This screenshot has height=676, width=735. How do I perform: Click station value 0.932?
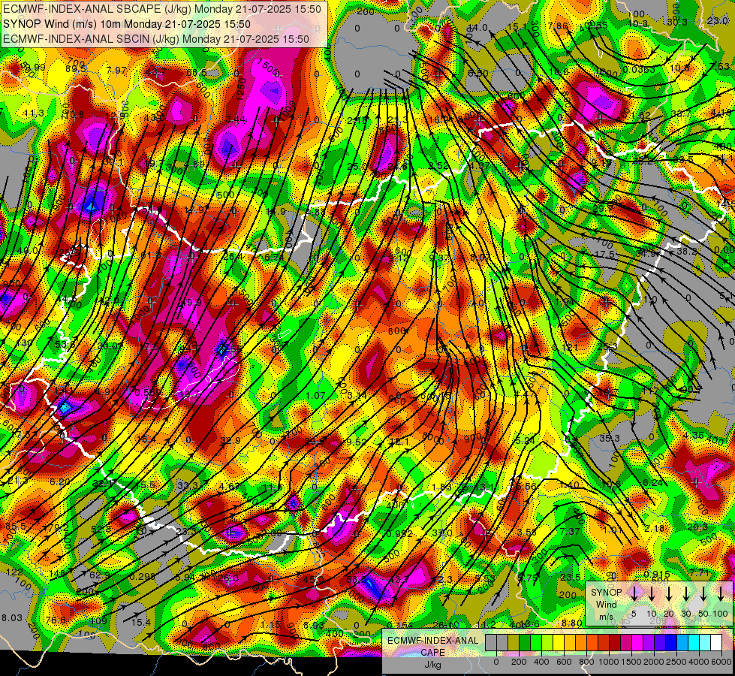[x=399, y=533]
